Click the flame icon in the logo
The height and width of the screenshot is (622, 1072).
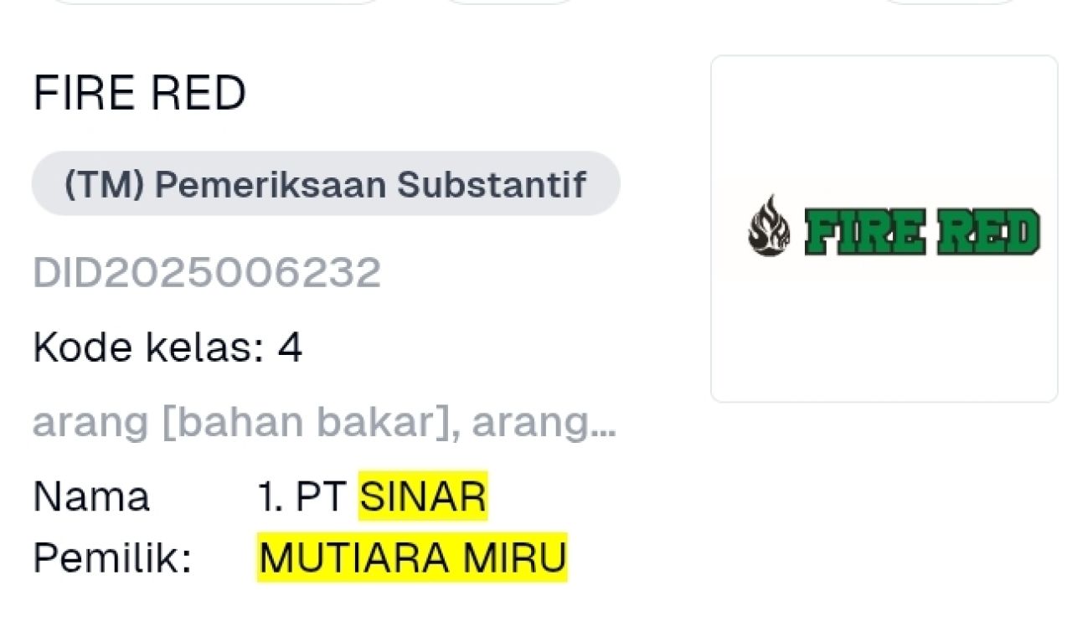769,226
